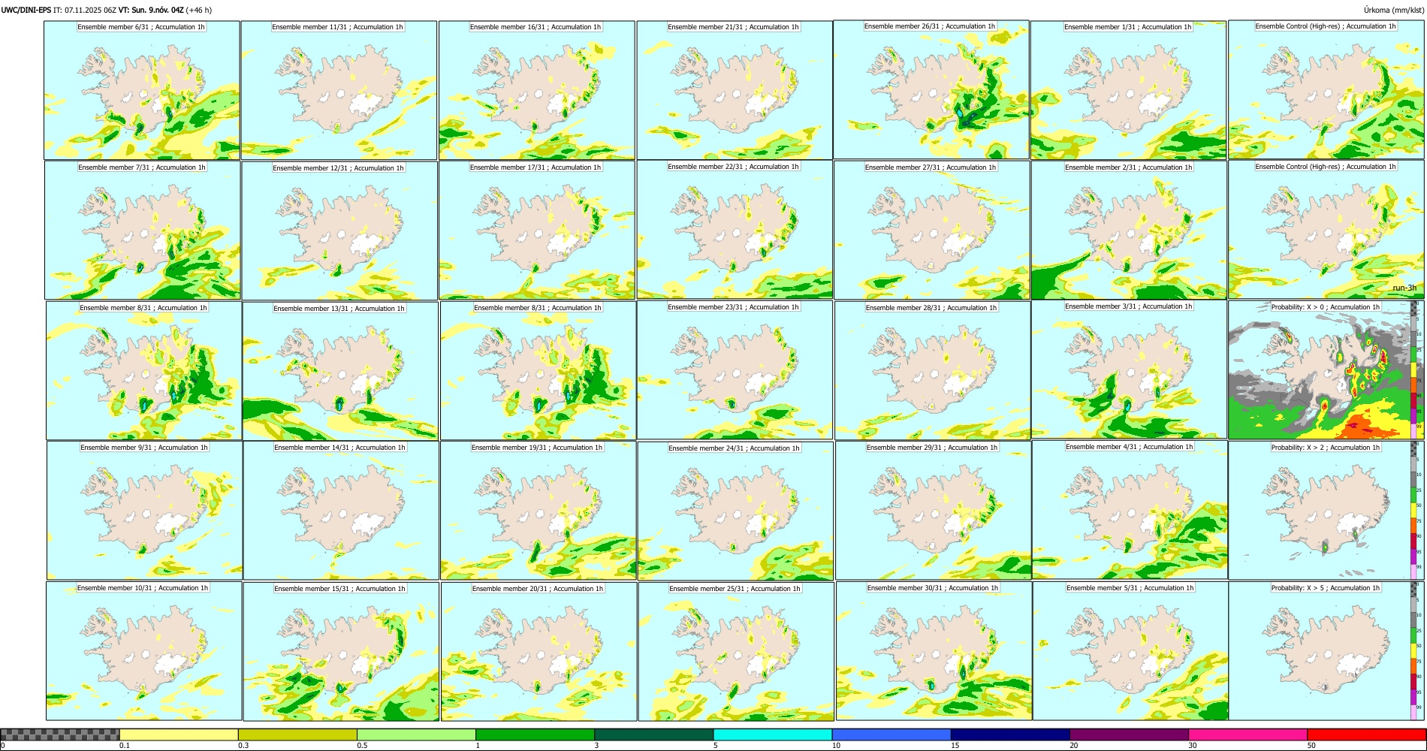
Task: Select the pale yellow 0.1 legend swatch
Action: (x=179, y=734)
